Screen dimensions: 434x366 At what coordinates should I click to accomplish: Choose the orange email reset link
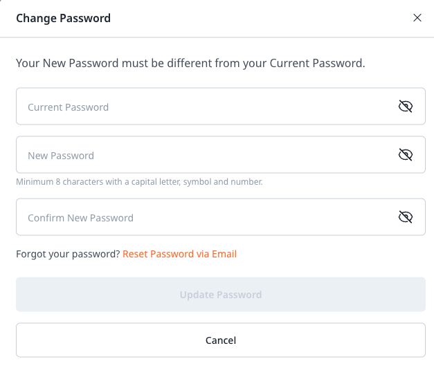click(180, 254)
